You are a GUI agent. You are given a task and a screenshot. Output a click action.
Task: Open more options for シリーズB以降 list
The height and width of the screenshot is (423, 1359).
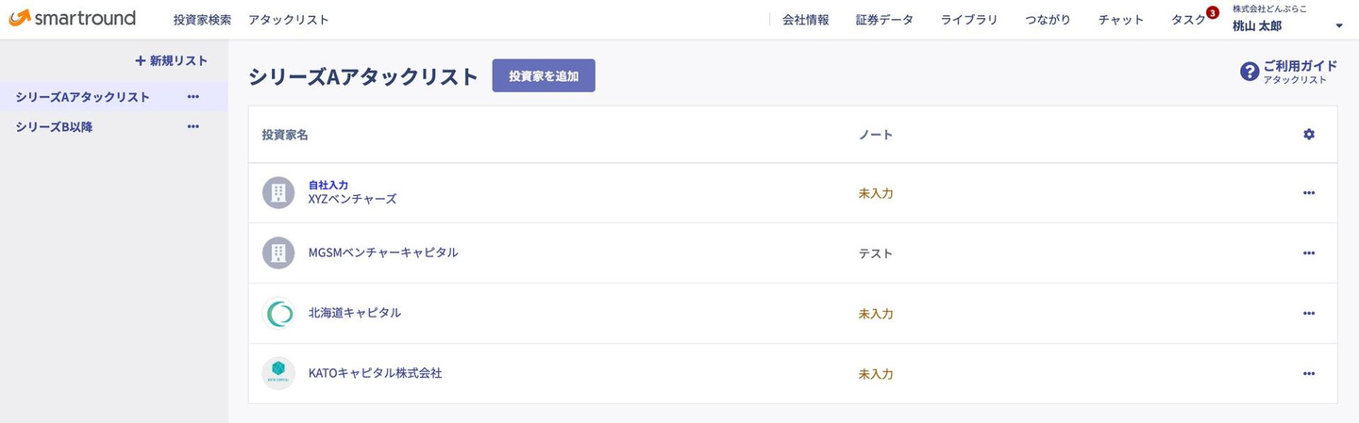(x=193, y=127)
